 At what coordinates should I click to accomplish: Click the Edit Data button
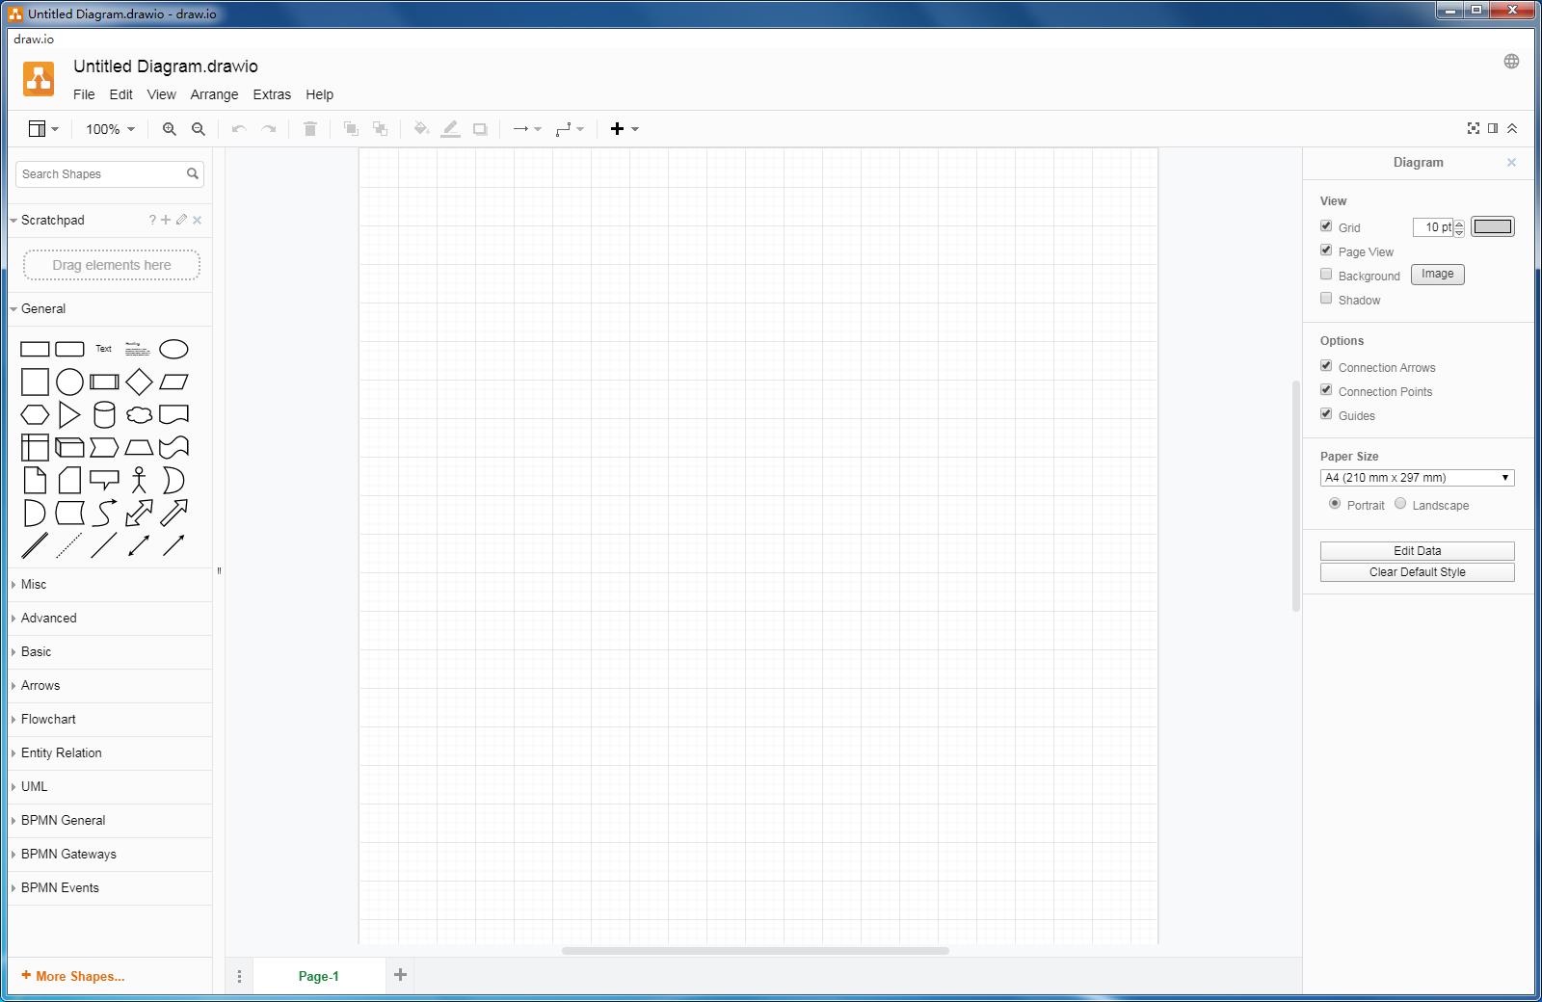(1417, 551)
